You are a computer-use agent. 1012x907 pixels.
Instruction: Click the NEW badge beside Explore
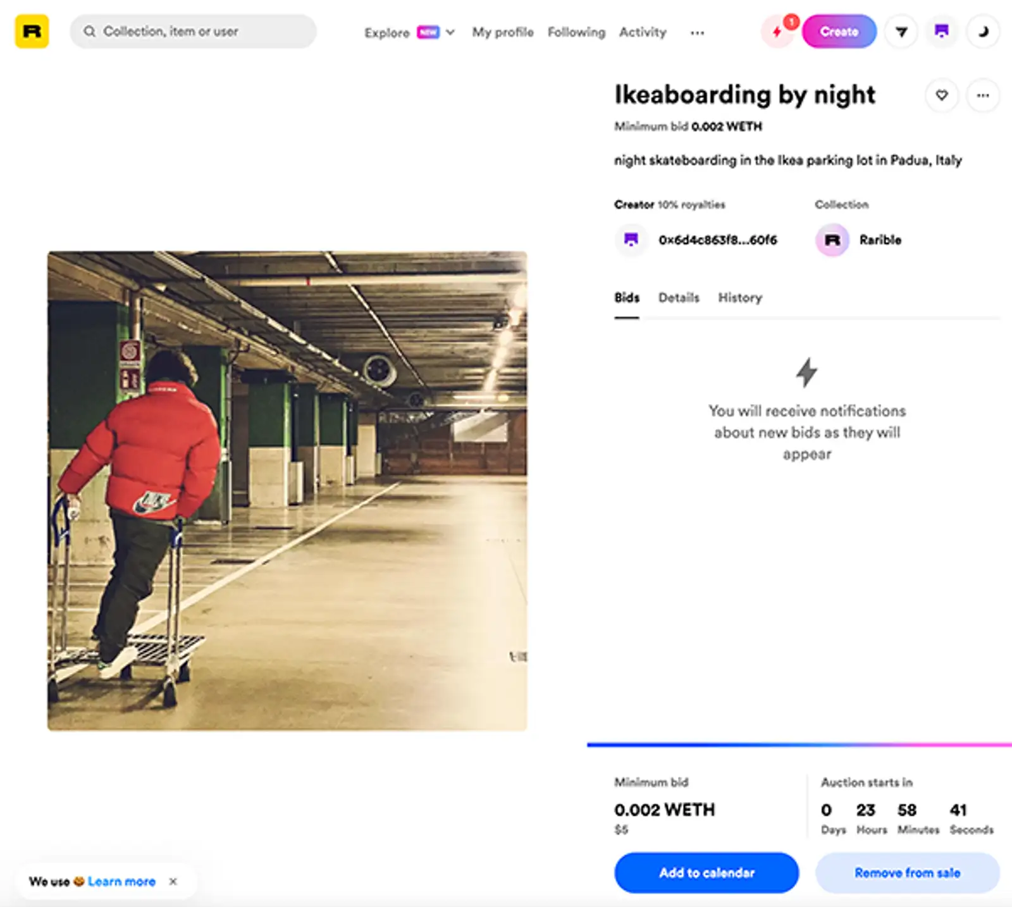coord(428,32)
